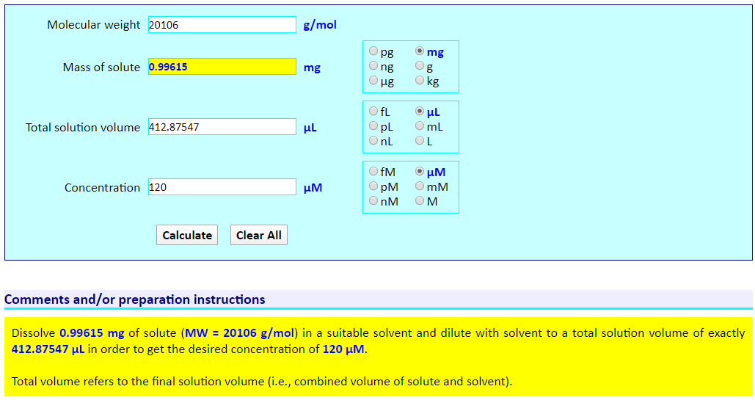
Task: Choose mL as the volume unit
Action: pos(420,126)
